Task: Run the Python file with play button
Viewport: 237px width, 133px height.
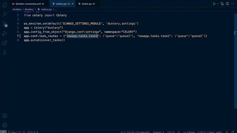Action: 214,4
